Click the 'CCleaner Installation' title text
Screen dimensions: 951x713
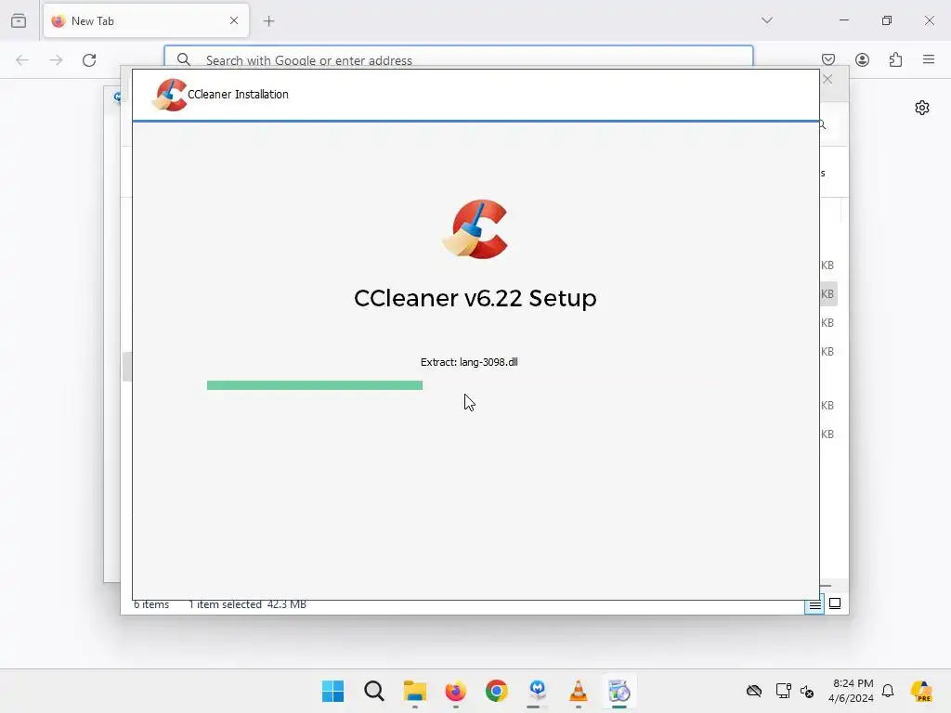point(238,94)
